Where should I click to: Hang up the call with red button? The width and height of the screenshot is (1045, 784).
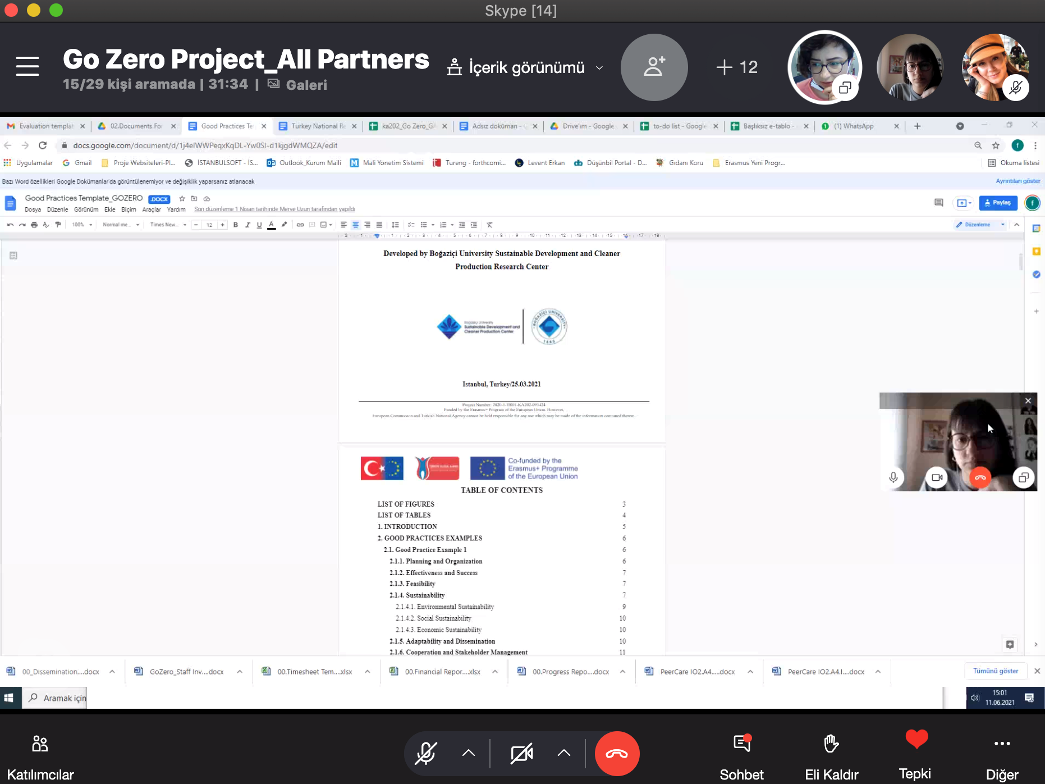(x=617, y=753)
